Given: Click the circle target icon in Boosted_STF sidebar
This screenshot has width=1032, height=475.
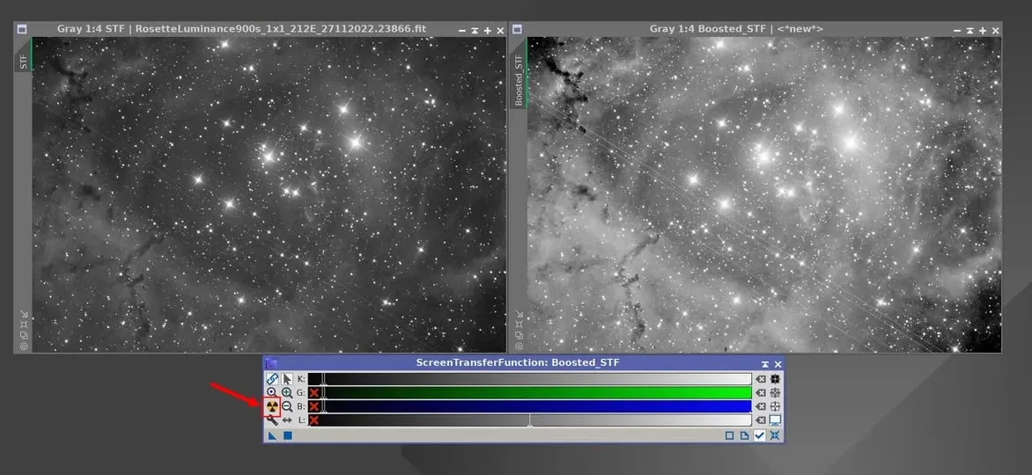Looking at the screenshot, I should (519, 346).
